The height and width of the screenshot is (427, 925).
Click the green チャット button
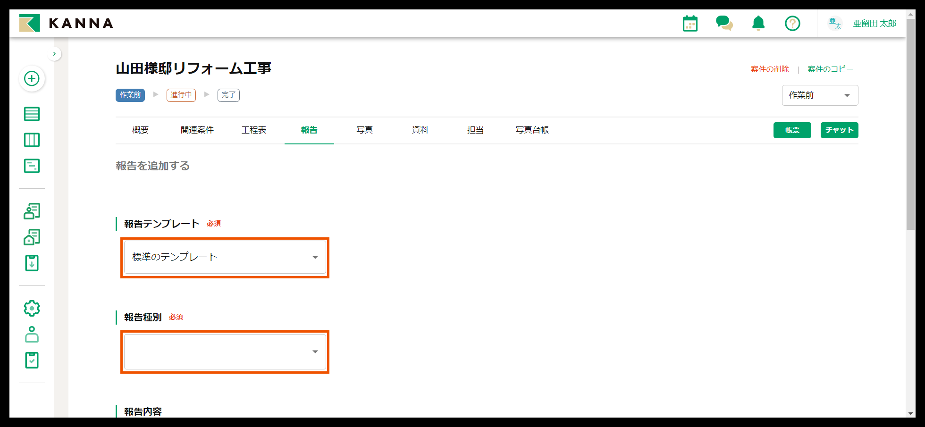point(839,130)
